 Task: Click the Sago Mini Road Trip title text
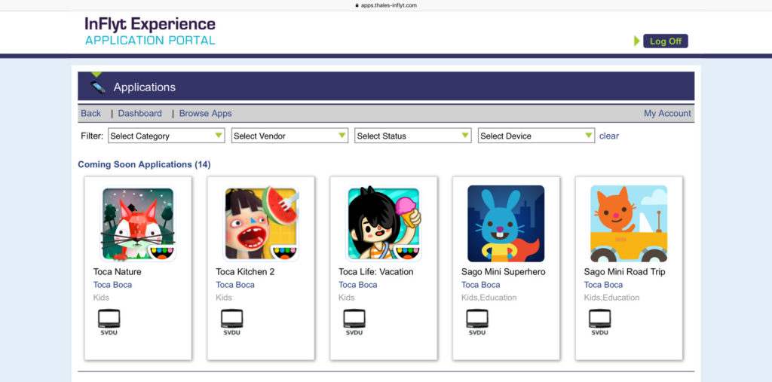click(624, 272)
